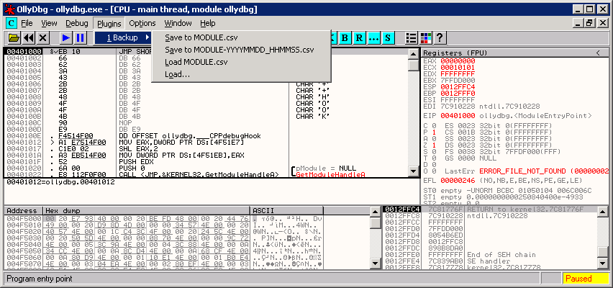Select the ESP 0012FFC4 register value
Viewport: 613px width, 288px height.
click(458, 87)
